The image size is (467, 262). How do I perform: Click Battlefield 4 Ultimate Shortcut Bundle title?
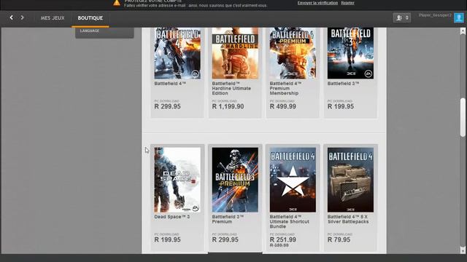(290, 221)
